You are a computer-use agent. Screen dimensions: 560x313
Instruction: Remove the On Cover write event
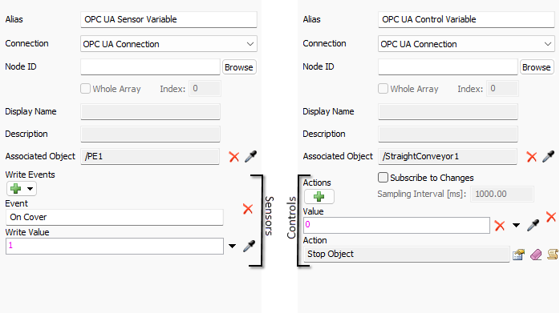tap(248, 209)
